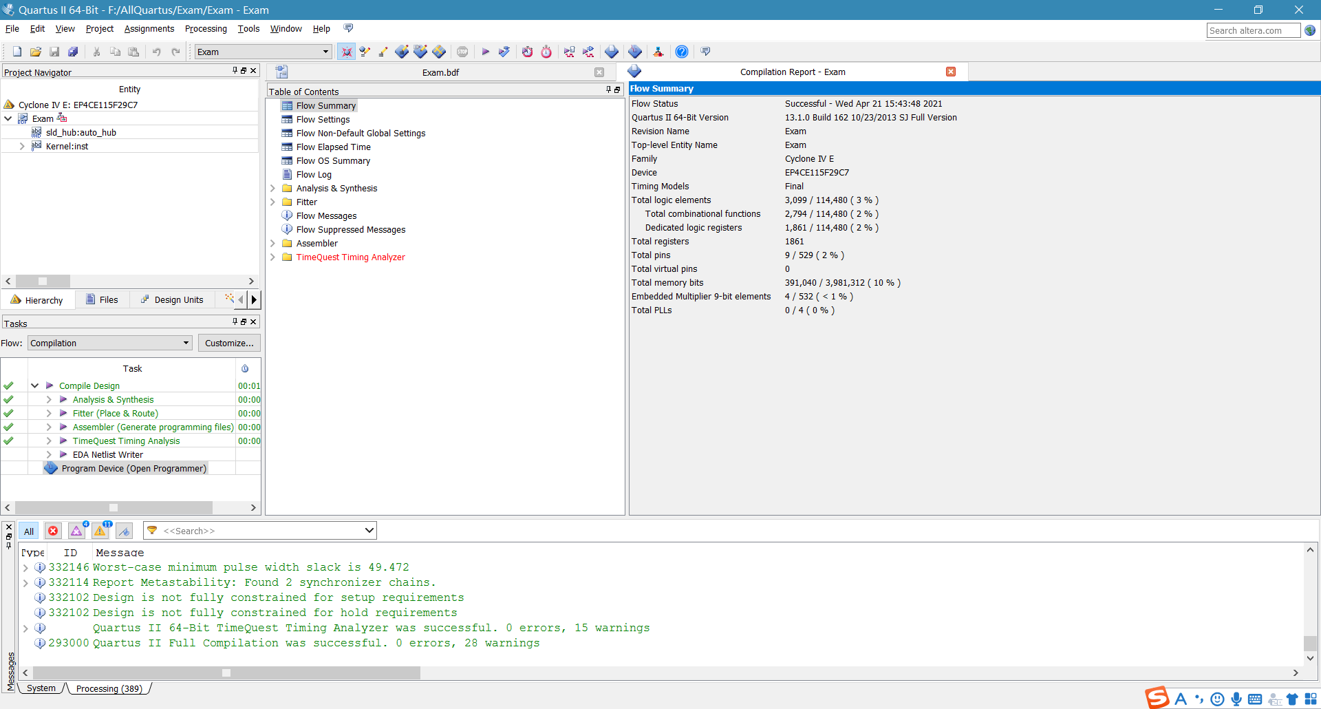Expand the EDA Netlist Writer task

pyautogui.click(x=49, y=454)
